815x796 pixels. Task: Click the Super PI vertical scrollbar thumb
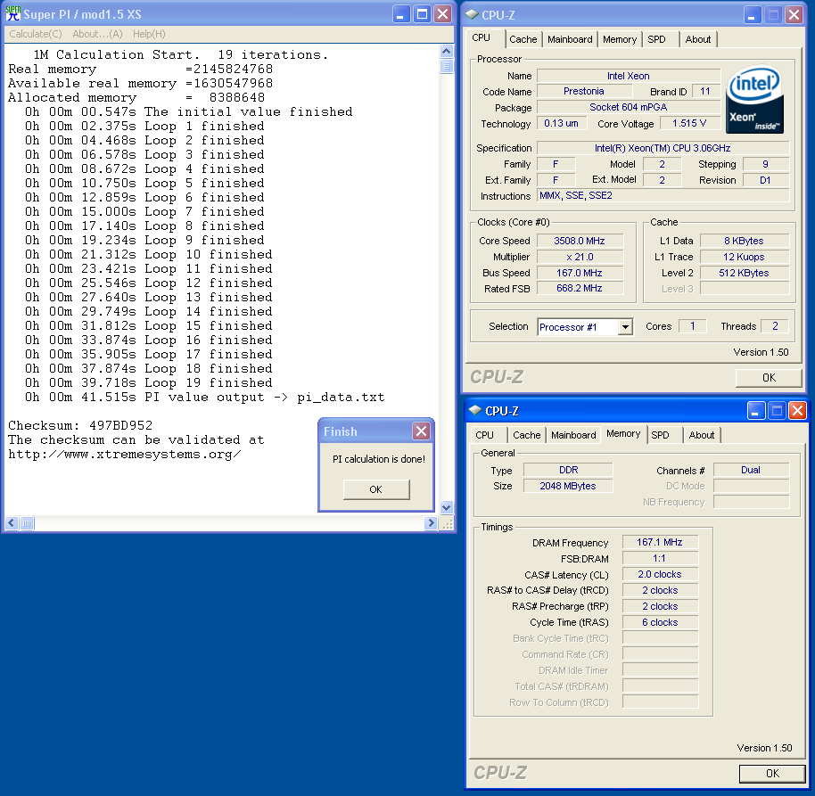(446, 66)
